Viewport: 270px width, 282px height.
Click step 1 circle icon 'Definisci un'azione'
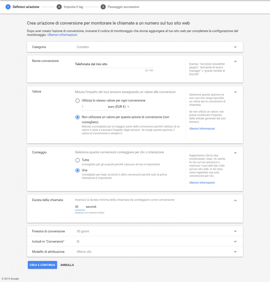pyautogui.click(x=8, y=7)
